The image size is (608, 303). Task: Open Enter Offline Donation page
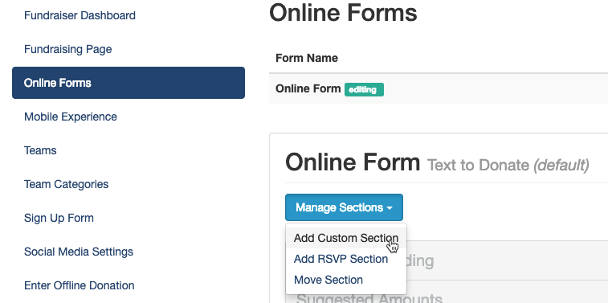pos(79,285)
